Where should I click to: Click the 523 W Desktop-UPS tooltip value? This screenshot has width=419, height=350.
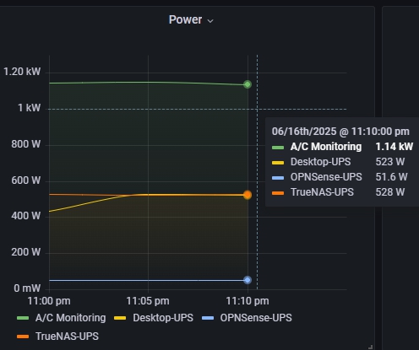tap(390, 162)
